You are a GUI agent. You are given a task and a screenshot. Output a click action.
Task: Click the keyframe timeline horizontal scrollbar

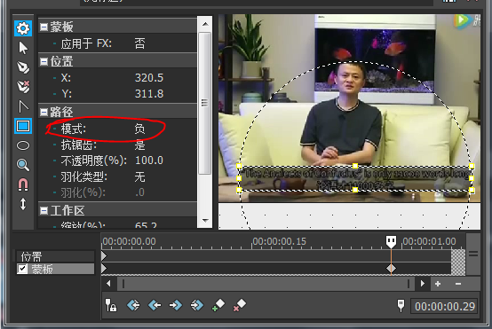pos(266,284)
